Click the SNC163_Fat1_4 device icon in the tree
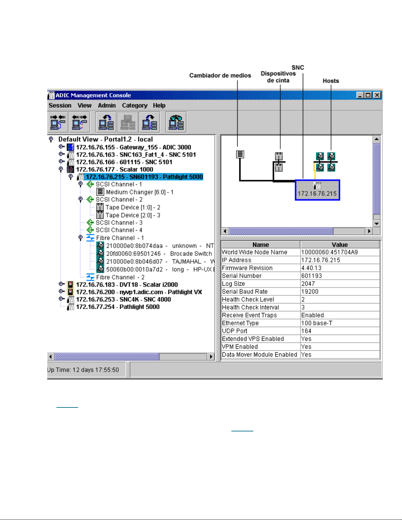The height and width of the screenshot is (520, 402). 70,155
